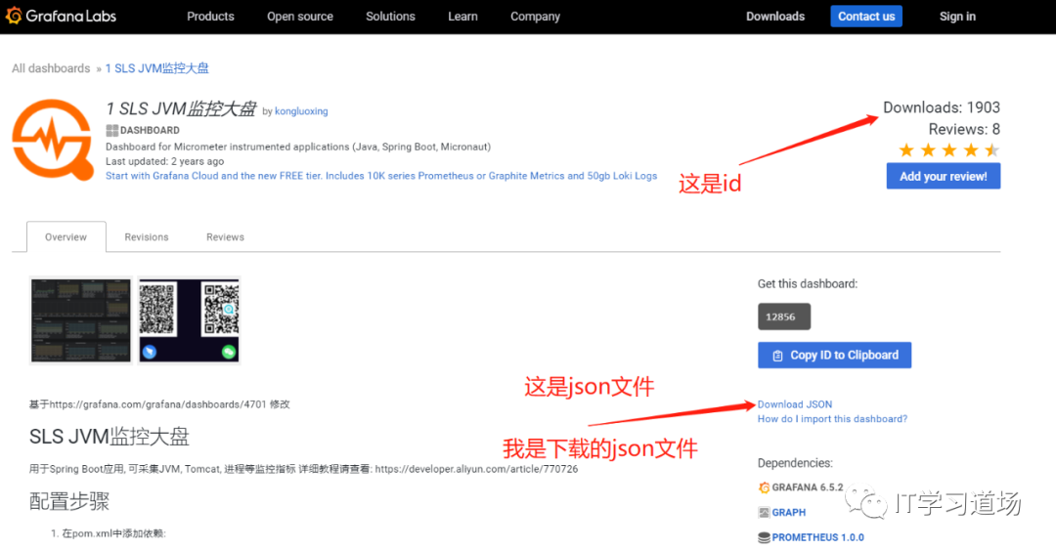Open the Learn menu
Screen dimensions: 1056x550
pyautogui.click(x=462, y=17)
